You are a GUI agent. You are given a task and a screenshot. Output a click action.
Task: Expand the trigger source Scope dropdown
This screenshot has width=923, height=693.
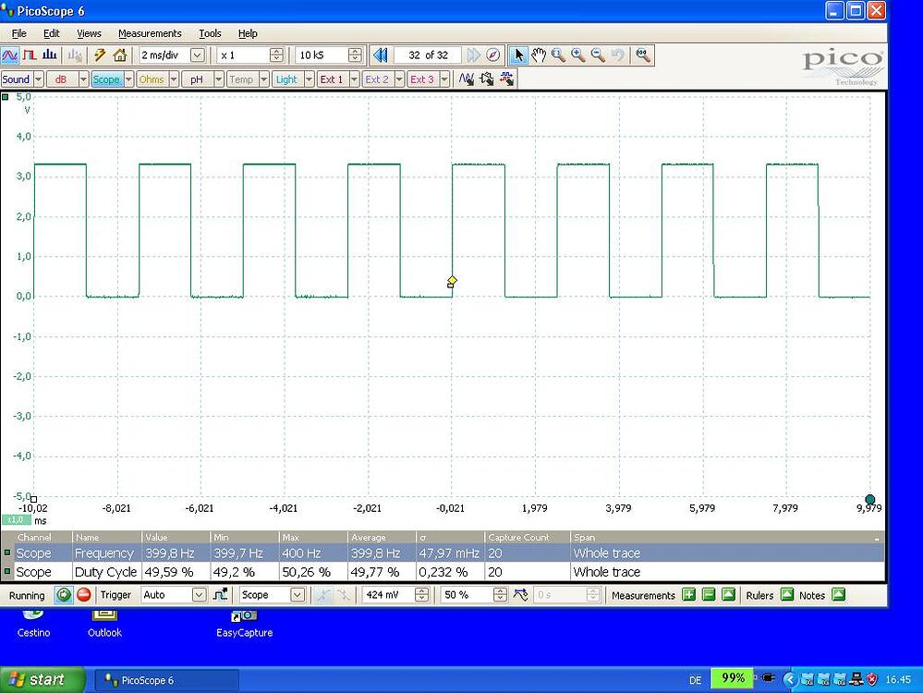(297, 595)
